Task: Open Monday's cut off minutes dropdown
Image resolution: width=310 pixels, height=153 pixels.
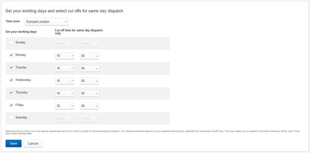Action: click(90, 56)
